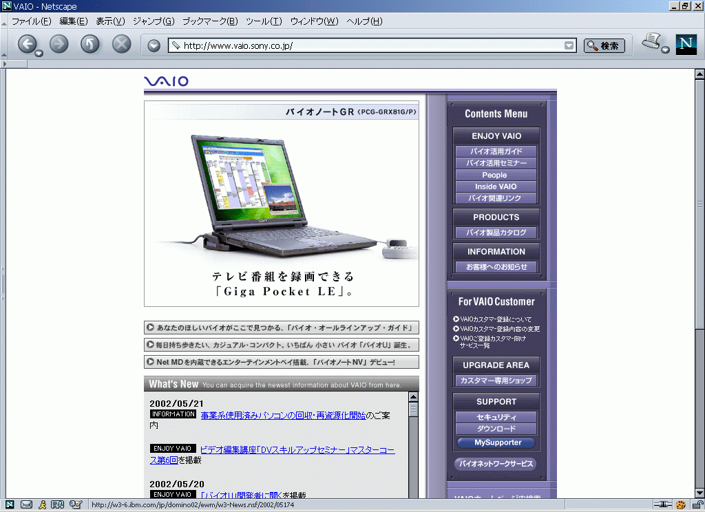
Task: Open the バイオ製品カタログ link
Action: point(496,233)
